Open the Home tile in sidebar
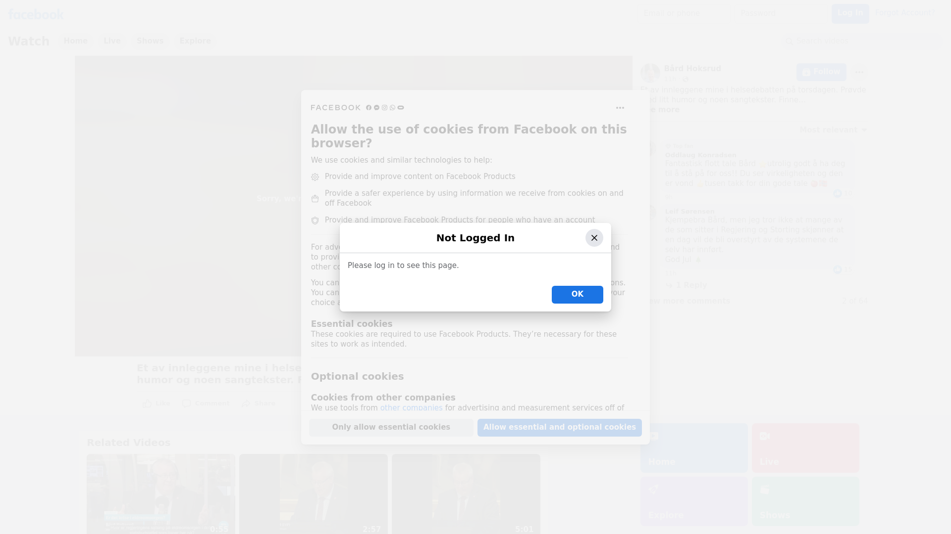The height and width of the screenshot is (534, 951). click(694, 448)
